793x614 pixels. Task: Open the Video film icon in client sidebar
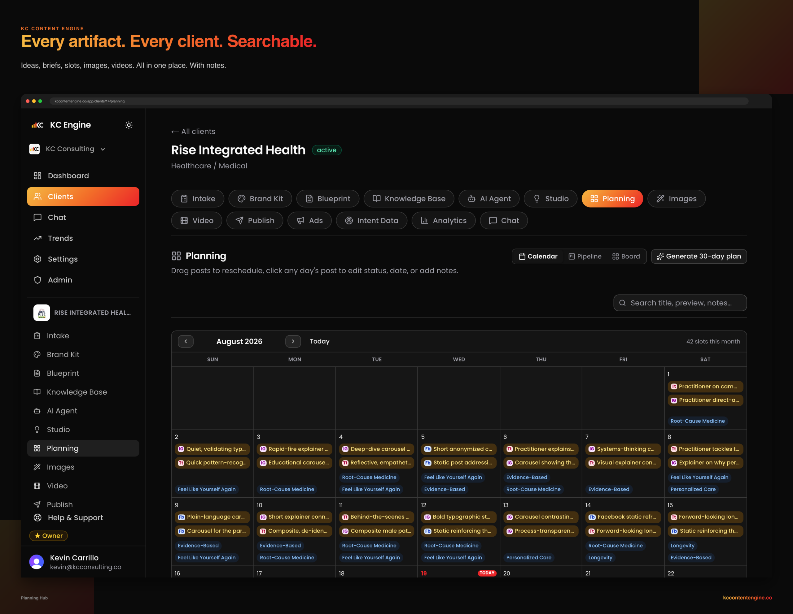point(37,486)
